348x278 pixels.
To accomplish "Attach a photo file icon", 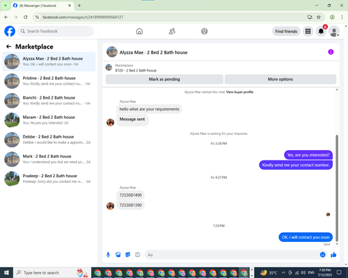I will click(x=118, y=255).
